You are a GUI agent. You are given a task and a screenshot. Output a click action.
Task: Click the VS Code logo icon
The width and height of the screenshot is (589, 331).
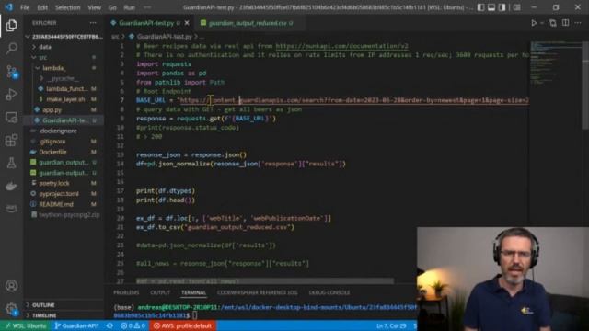(8, 7)
